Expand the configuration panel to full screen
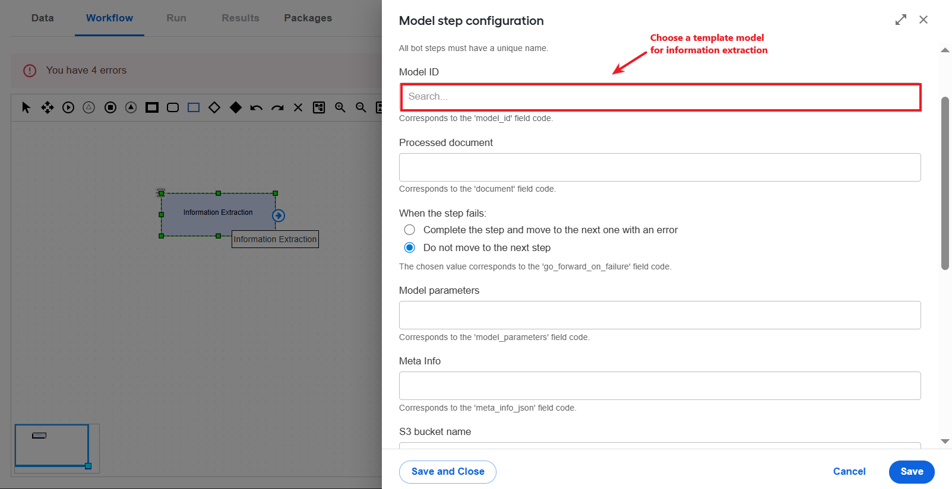 pyautogui.click(x=901, y=20)
